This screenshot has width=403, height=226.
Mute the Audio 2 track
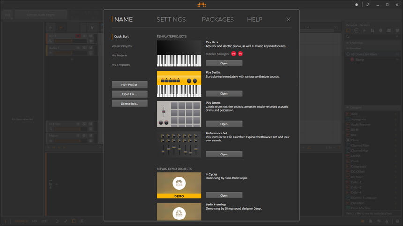coord(90,48)
